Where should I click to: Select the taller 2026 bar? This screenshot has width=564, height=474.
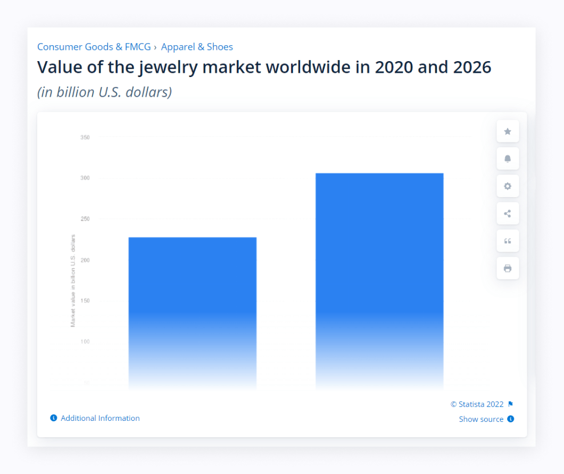pyautogui.click(x=379, y=281)
